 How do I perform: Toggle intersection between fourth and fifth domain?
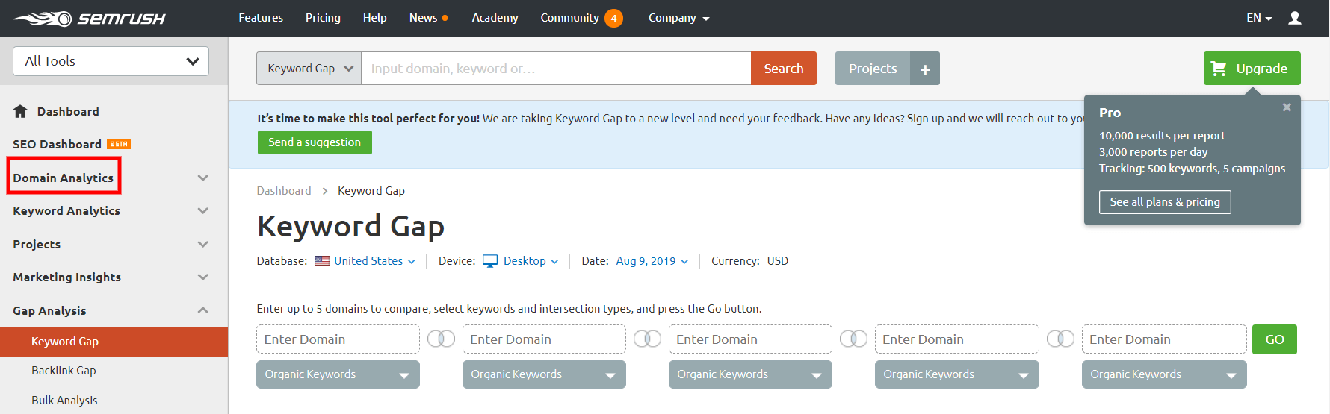point(1060,339)
